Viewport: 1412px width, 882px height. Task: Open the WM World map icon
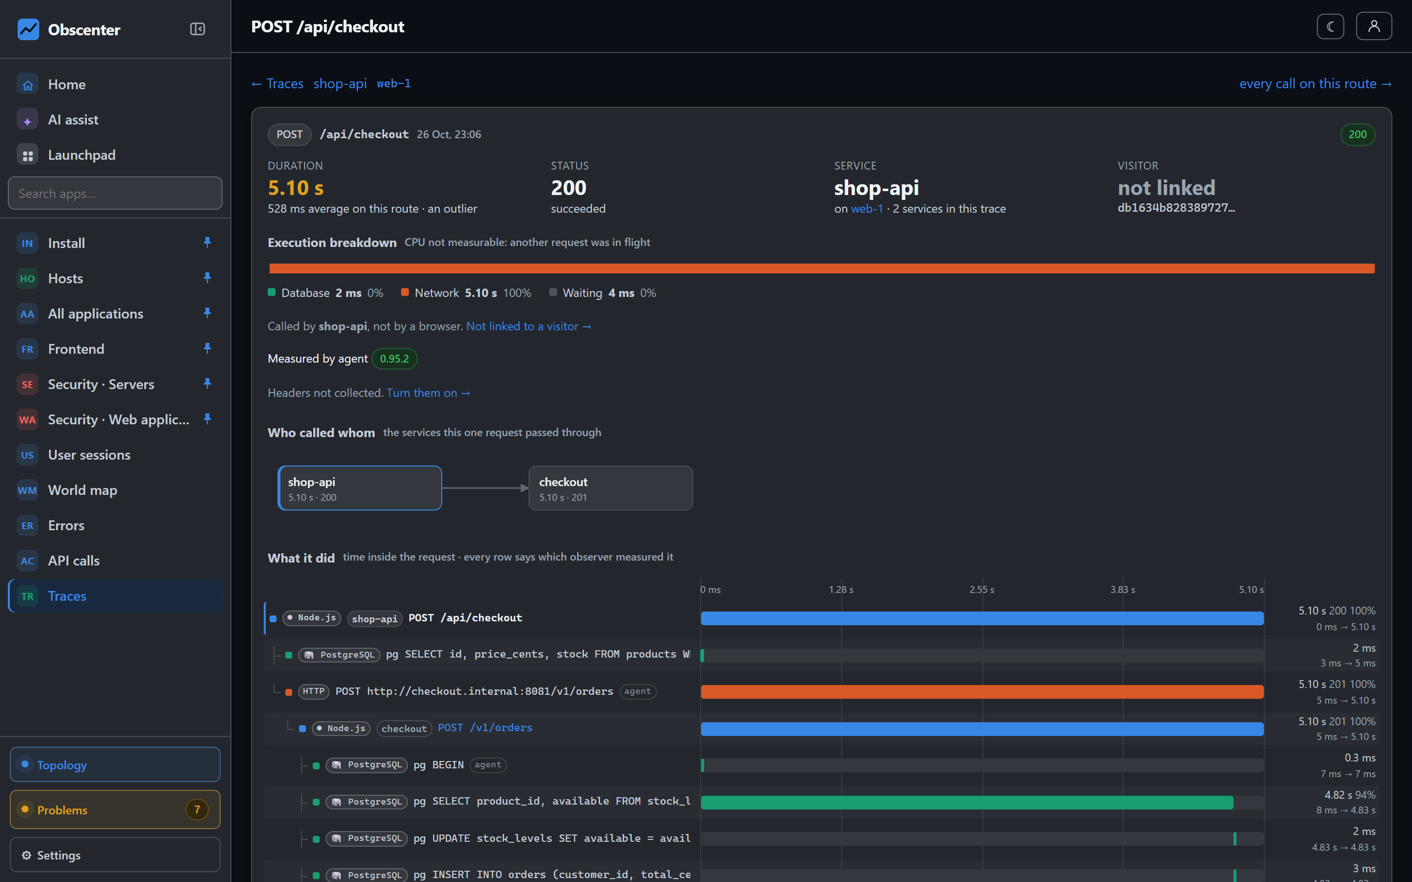pos(27,490)
